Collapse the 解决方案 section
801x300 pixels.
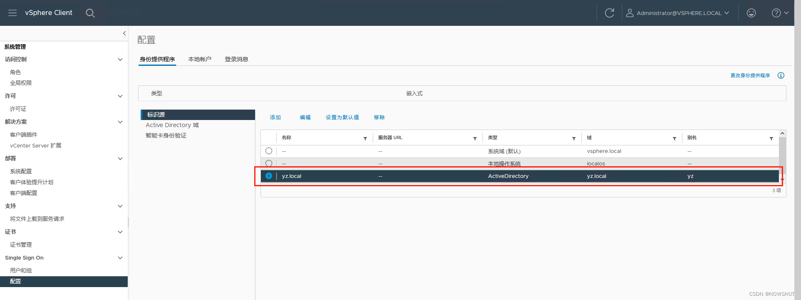[x=120, y=122]
